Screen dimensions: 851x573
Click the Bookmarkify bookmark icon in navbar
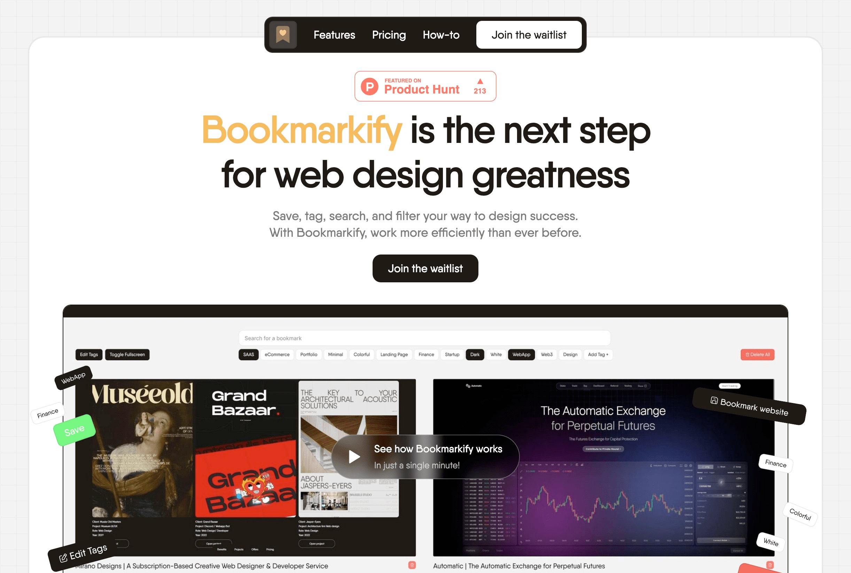click(283, 35)
